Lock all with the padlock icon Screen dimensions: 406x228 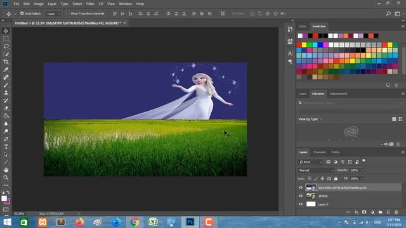336,179
